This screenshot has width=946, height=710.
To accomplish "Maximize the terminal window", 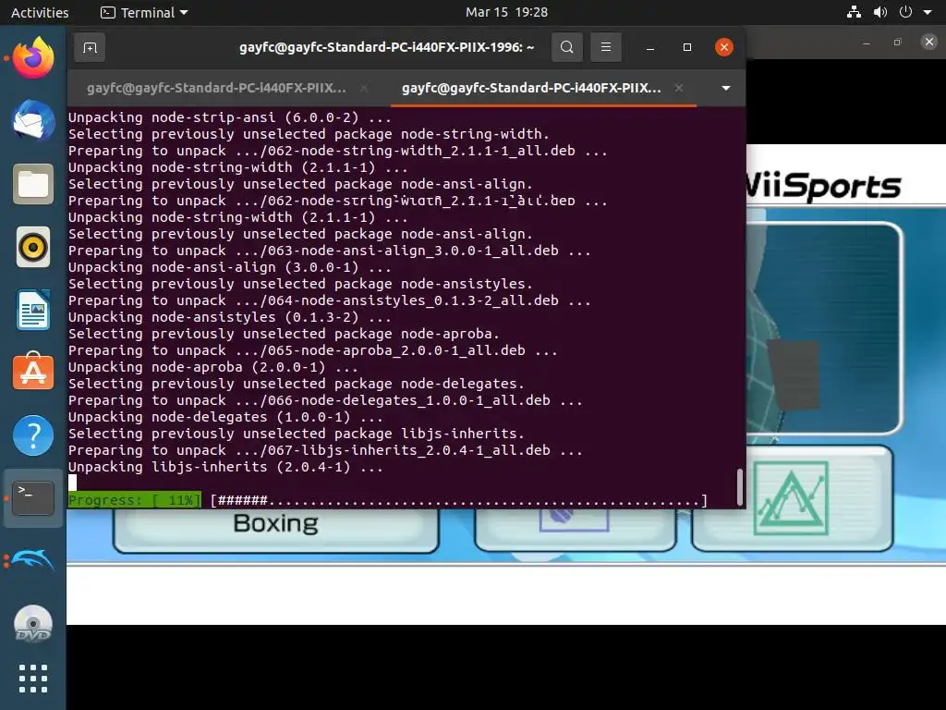I will coord(686,47).
